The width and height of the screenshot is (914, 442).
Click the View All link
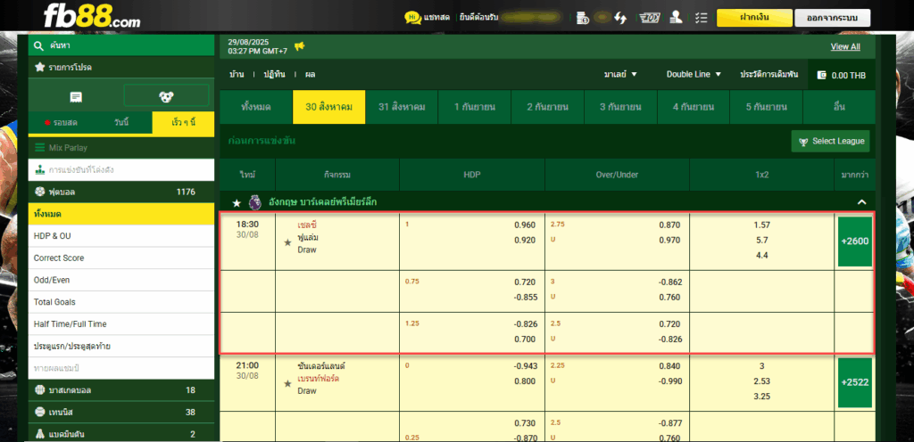point(845,47)
